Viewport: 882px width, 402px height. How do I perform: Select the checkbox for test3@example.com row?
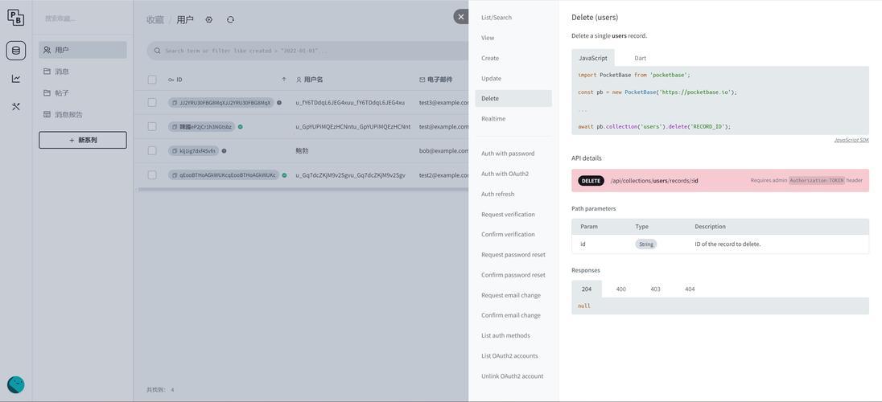tap(152, 103)
